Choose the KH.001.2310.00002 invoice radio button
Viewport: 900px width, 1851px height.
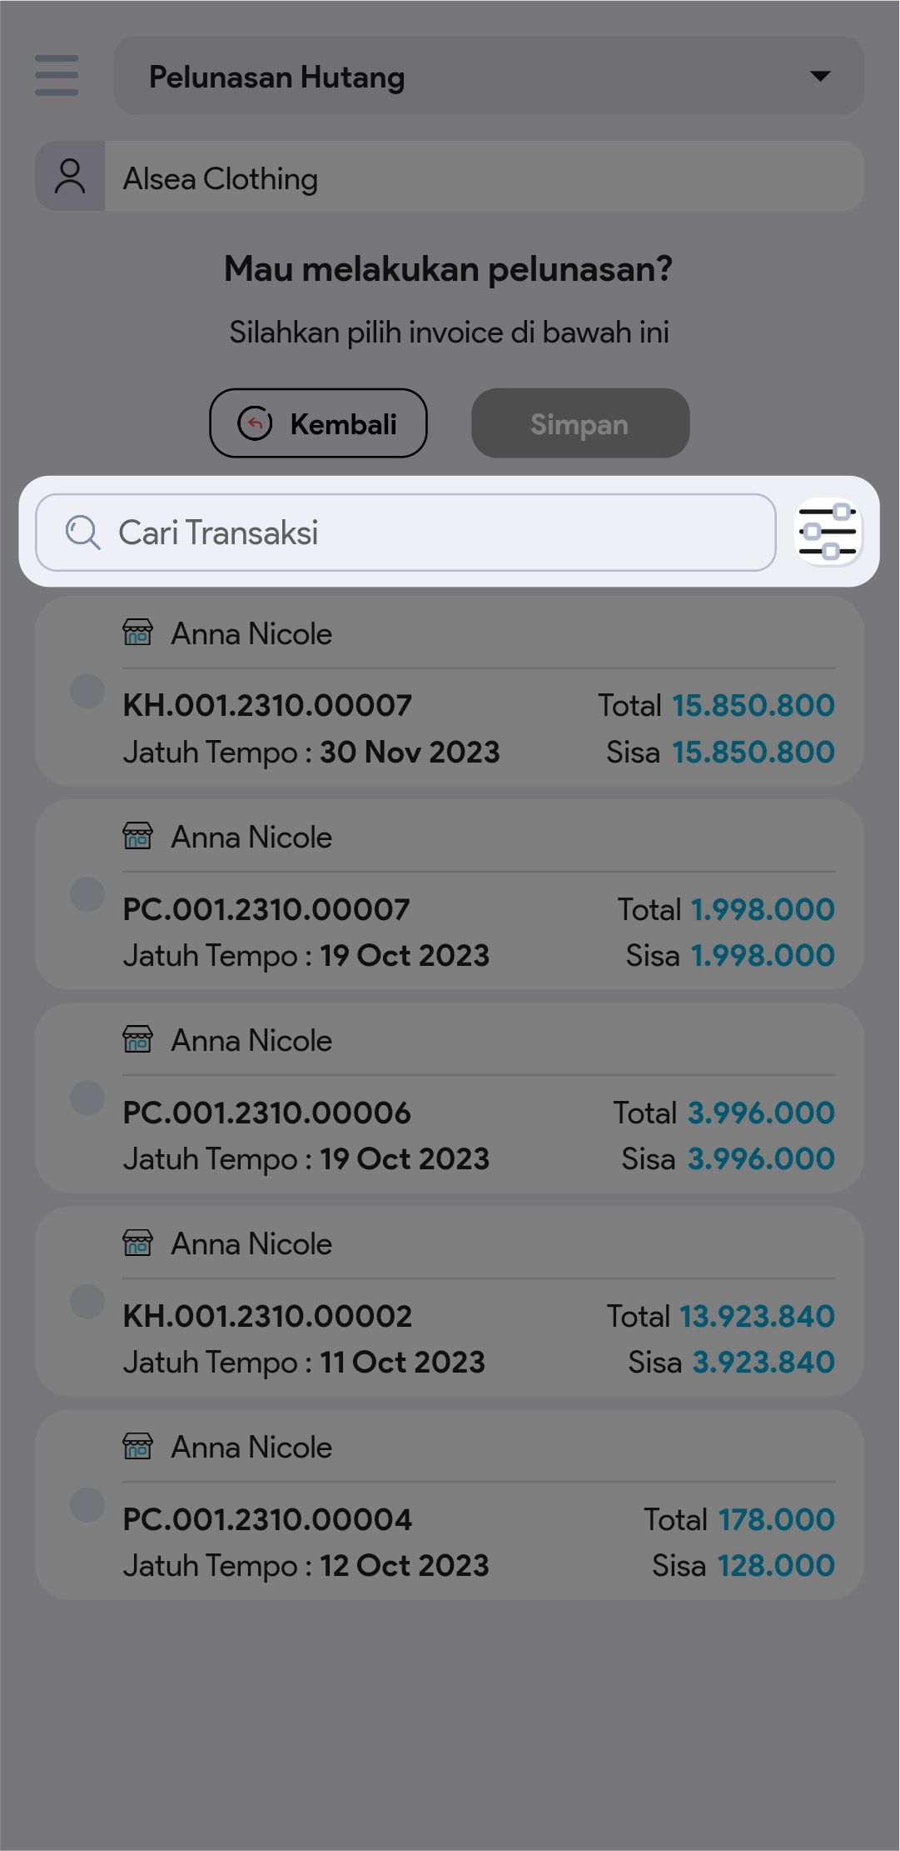tap(87, 1301)
